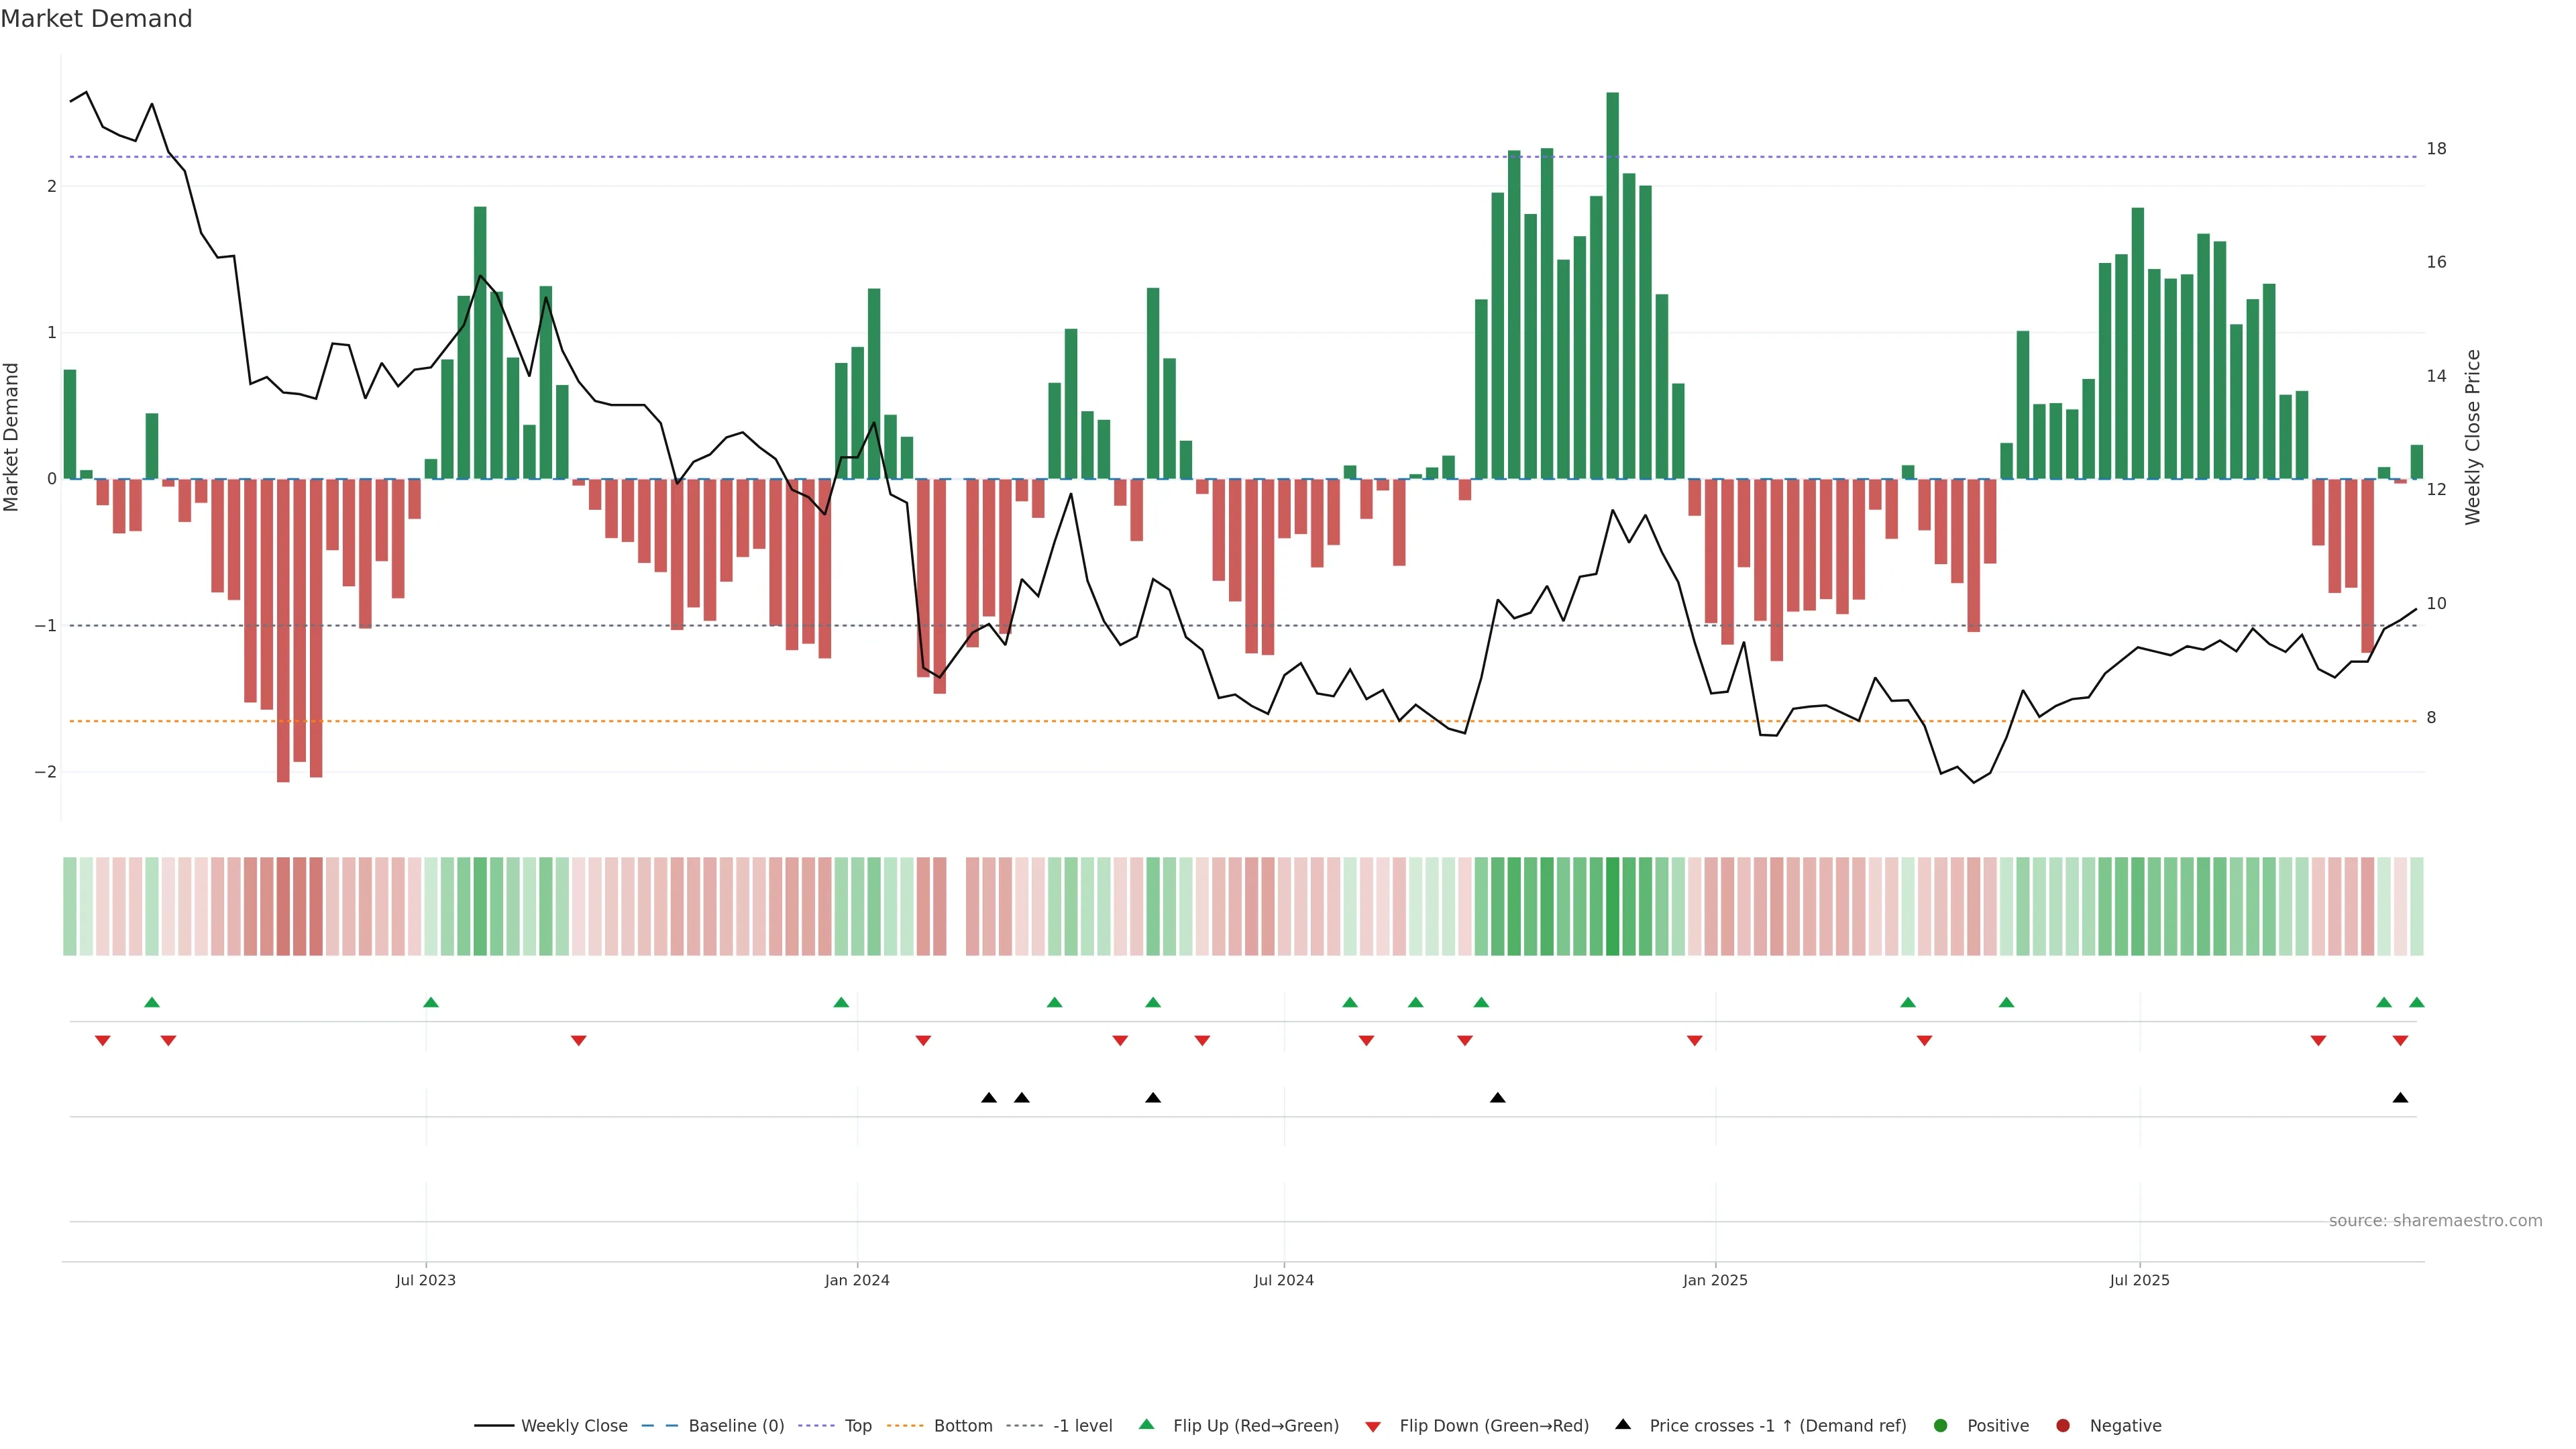Click the Flip Down red triangle legend icon

pyautogui.click(x=1372, y=1426)
